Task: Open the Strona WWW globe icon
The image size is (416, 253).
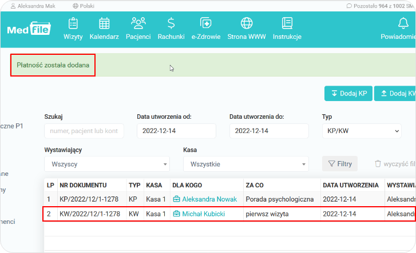Action: tap(247, 23)
